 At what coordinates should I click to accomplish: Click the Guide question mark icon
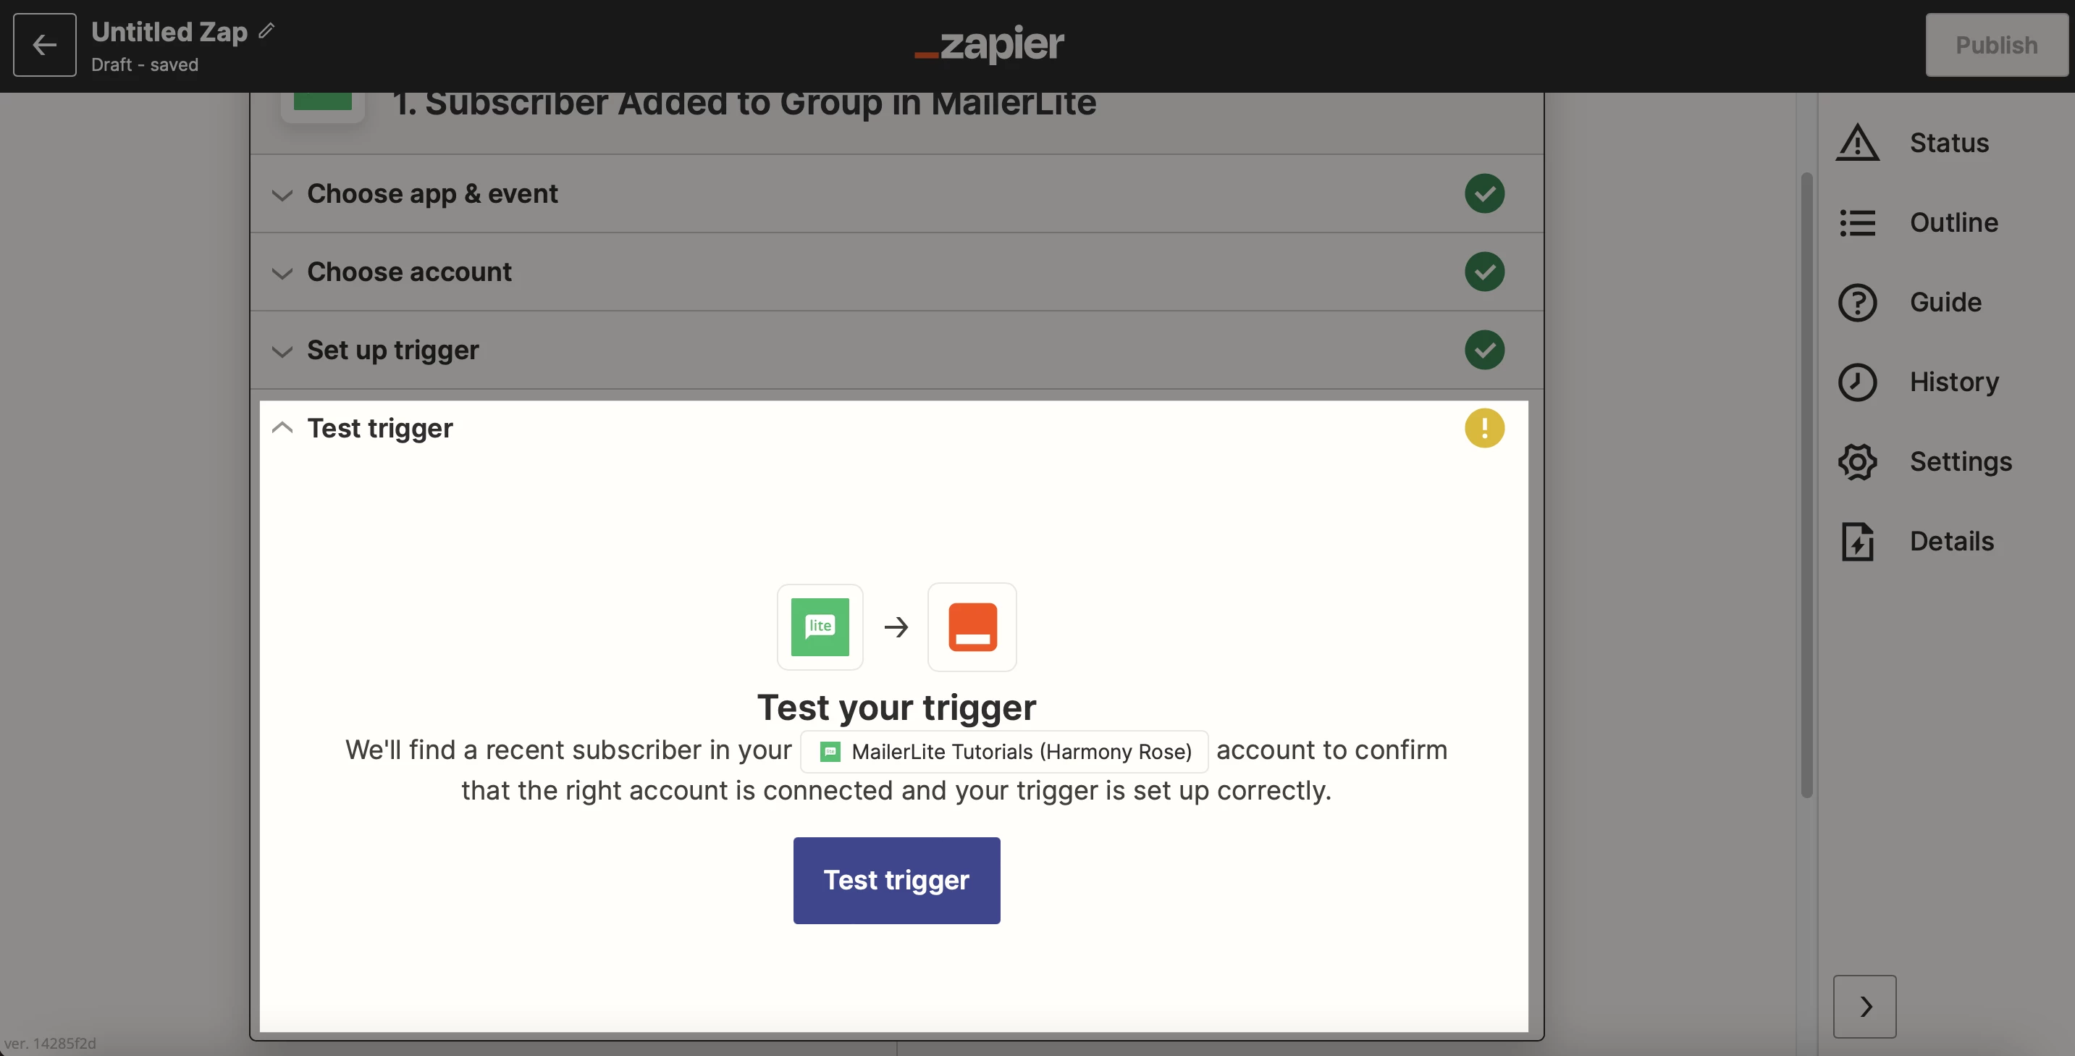point(1858,302)
